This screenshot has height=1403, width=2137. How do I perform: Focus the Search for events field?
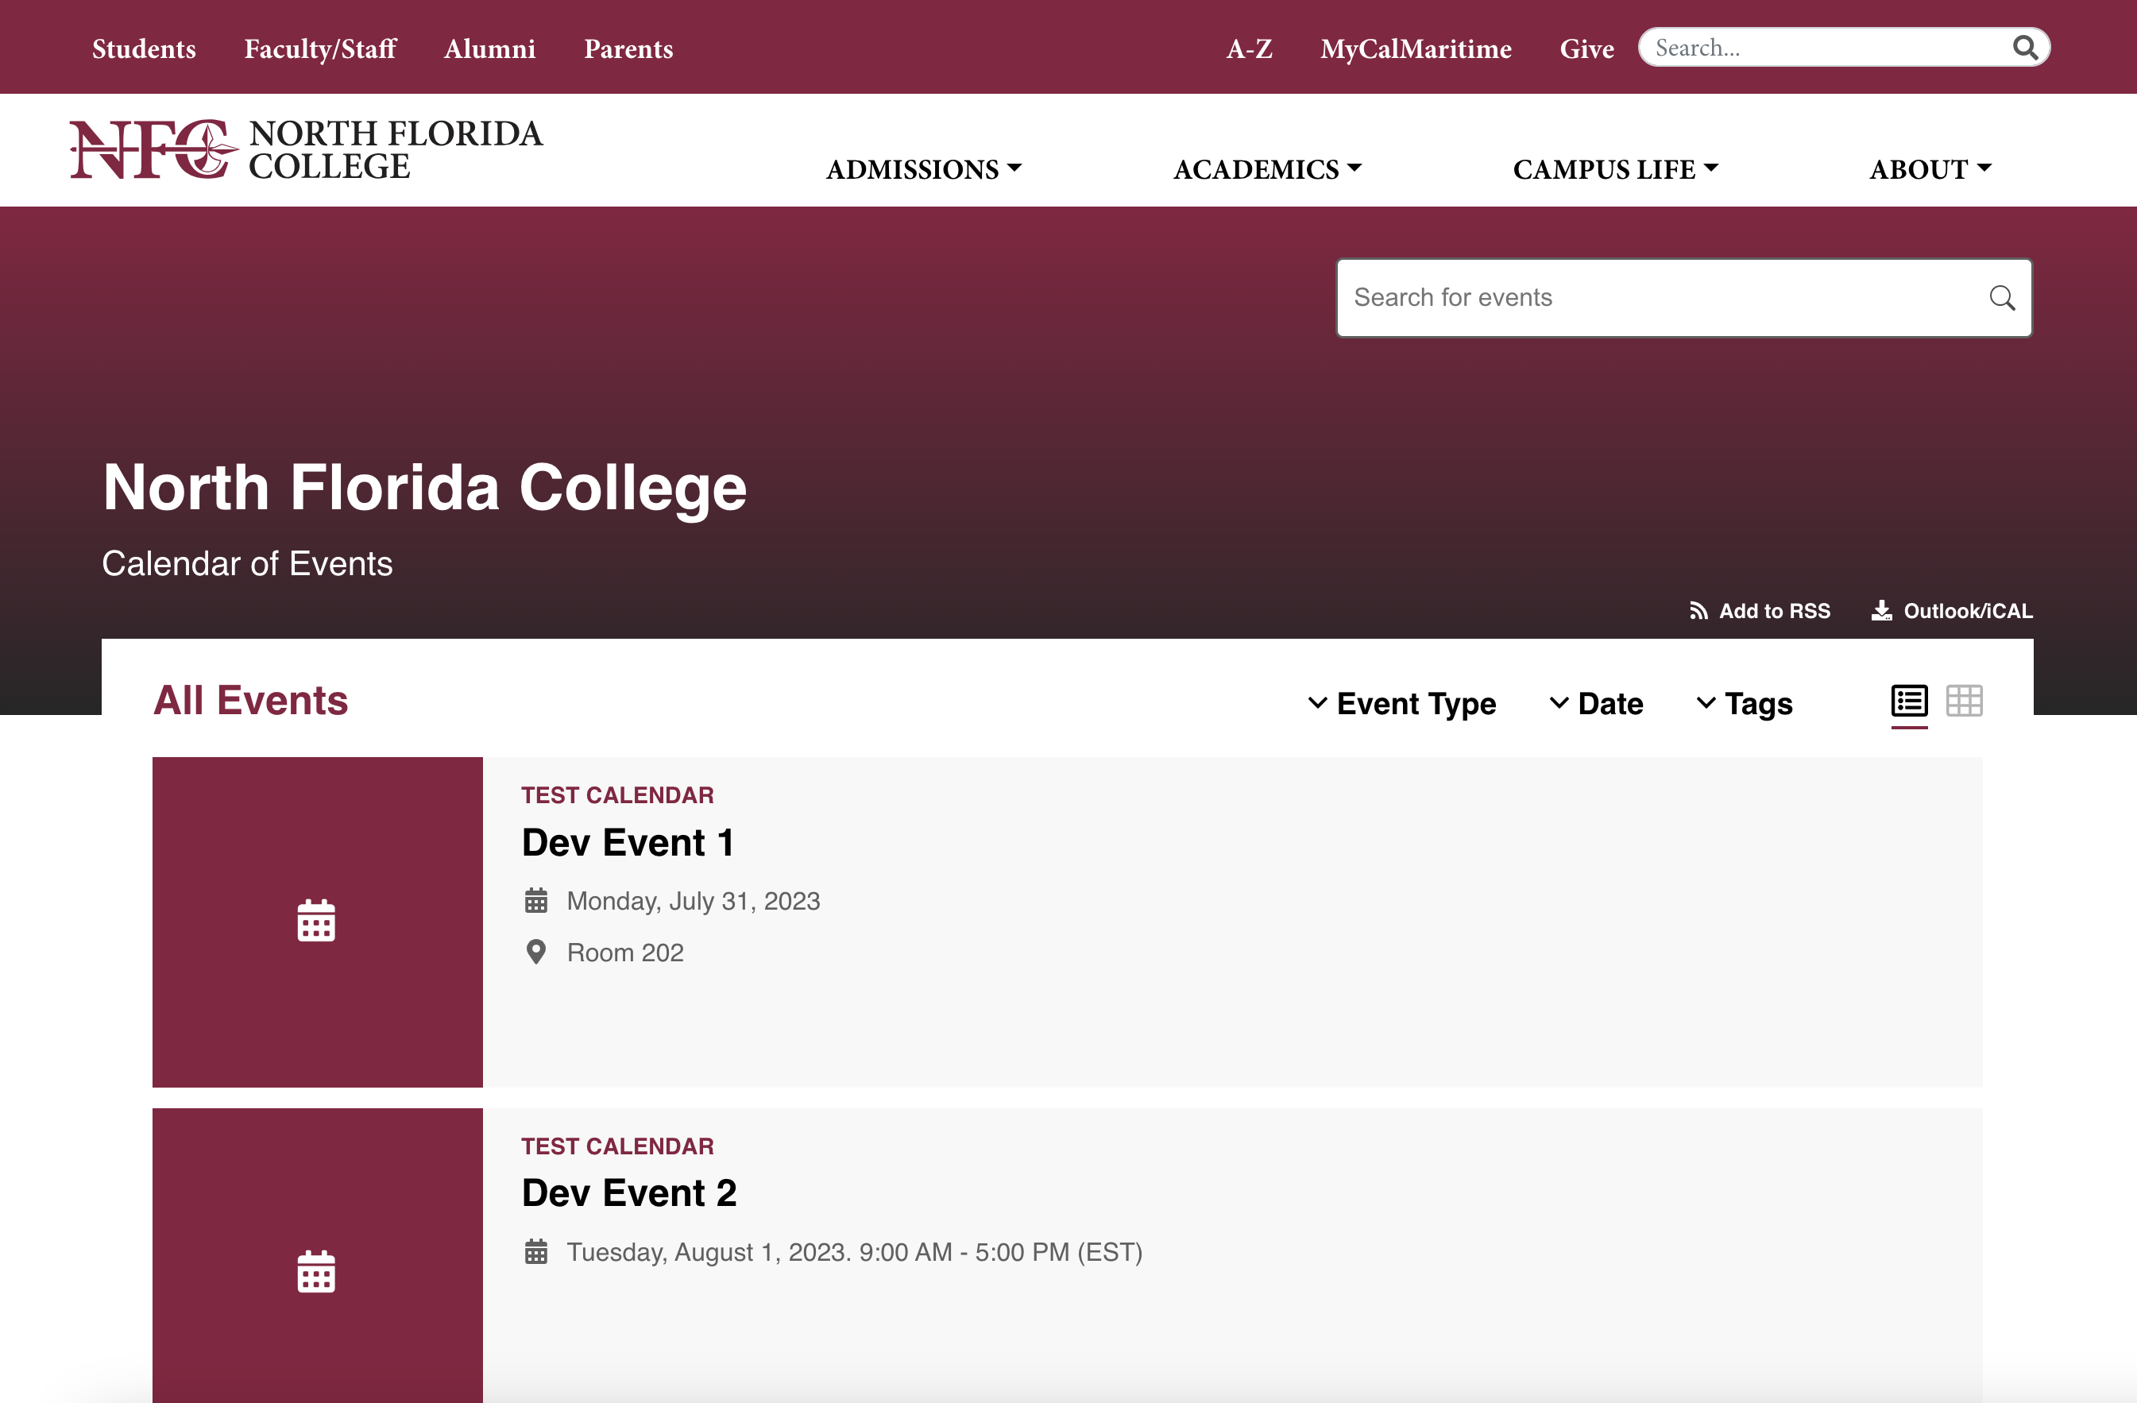1661,298
